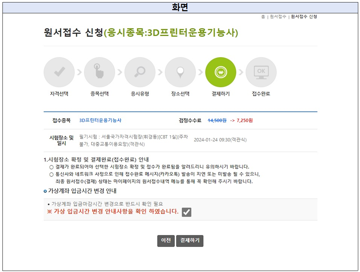Toggle the 가상 입금시간 변경 안내사항 confirmation checkbox
The image size is (360, 272).
click(x=186, y=212)
